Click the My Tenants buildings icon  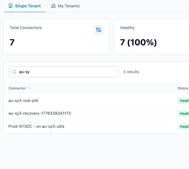53,6
